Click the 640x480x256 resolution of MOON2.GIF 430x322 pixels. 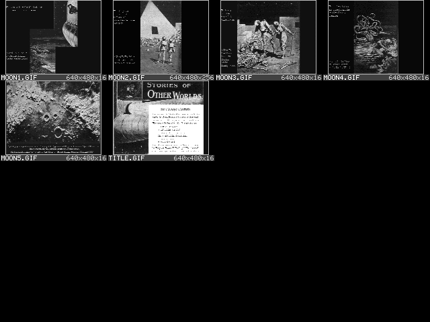point(191,78)
